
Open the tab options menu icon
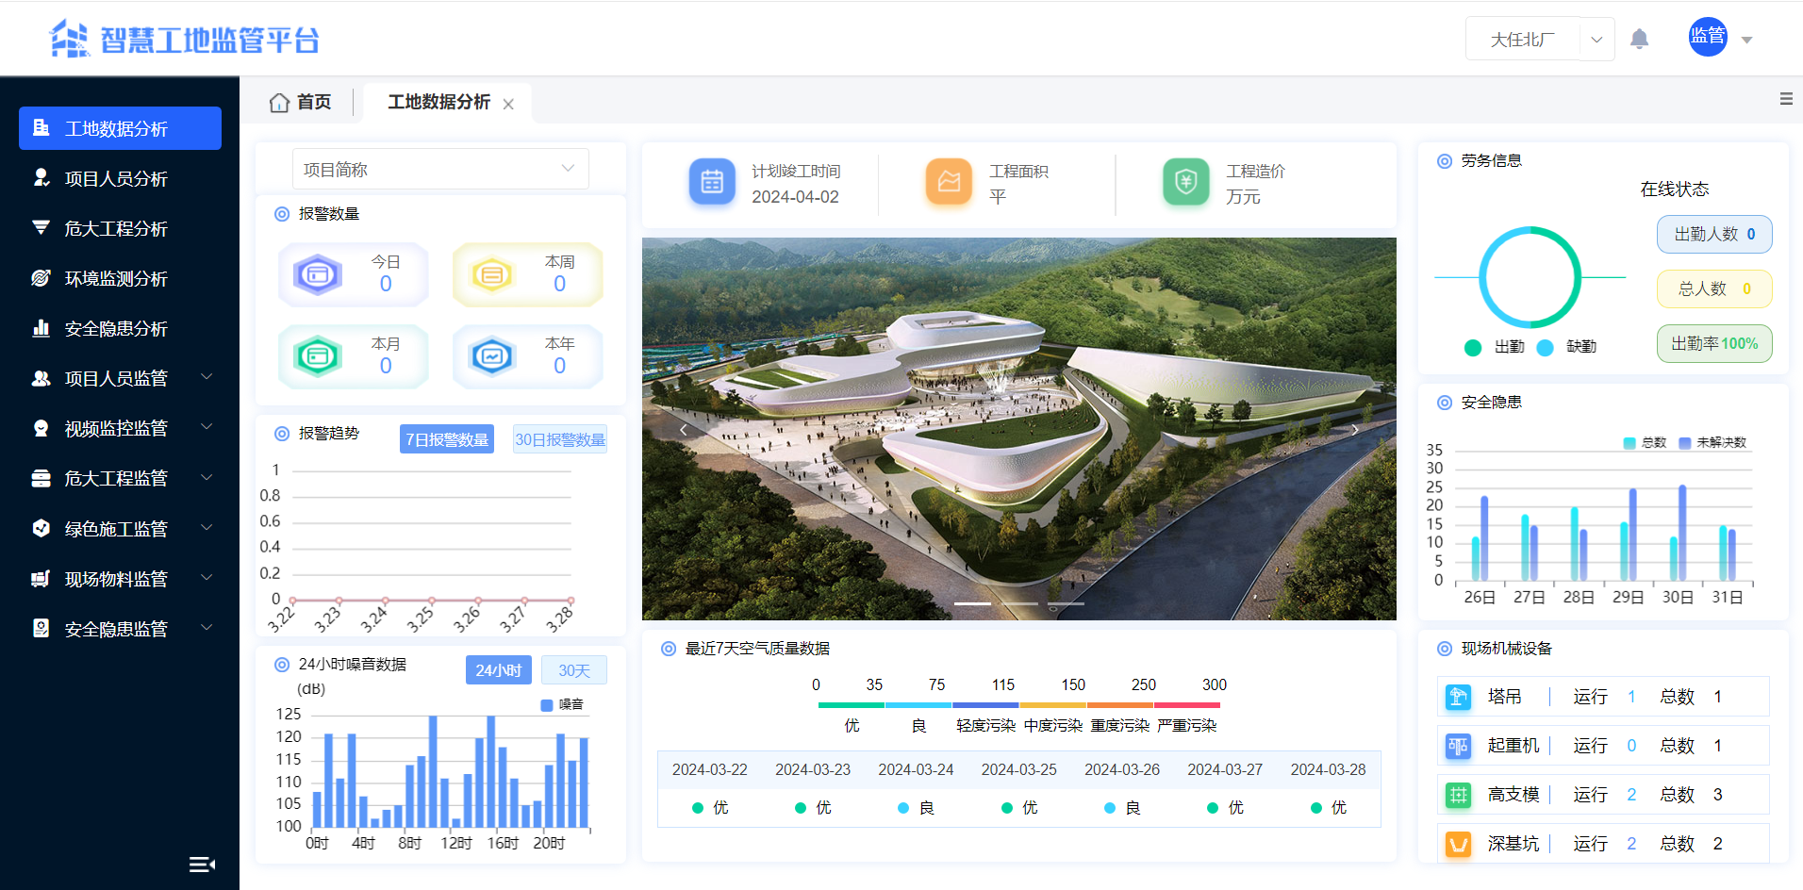[1786, 99]
